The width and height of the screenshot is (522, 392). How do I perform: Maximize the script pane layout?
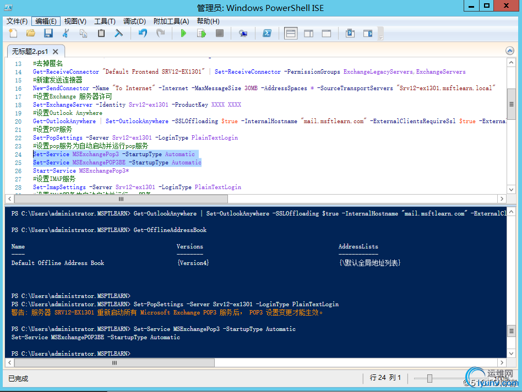coord(327,33)
